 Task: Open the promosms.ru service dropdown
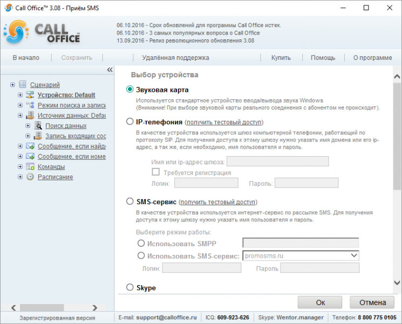(354, 255)
